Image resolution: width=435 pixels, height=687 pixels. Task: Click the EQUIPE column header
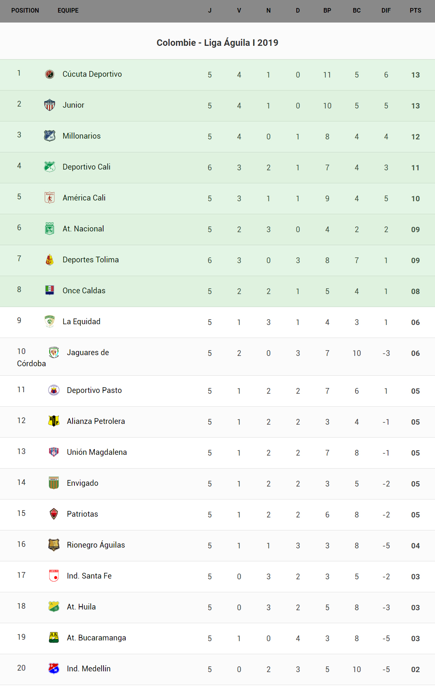tap(68, 11)
